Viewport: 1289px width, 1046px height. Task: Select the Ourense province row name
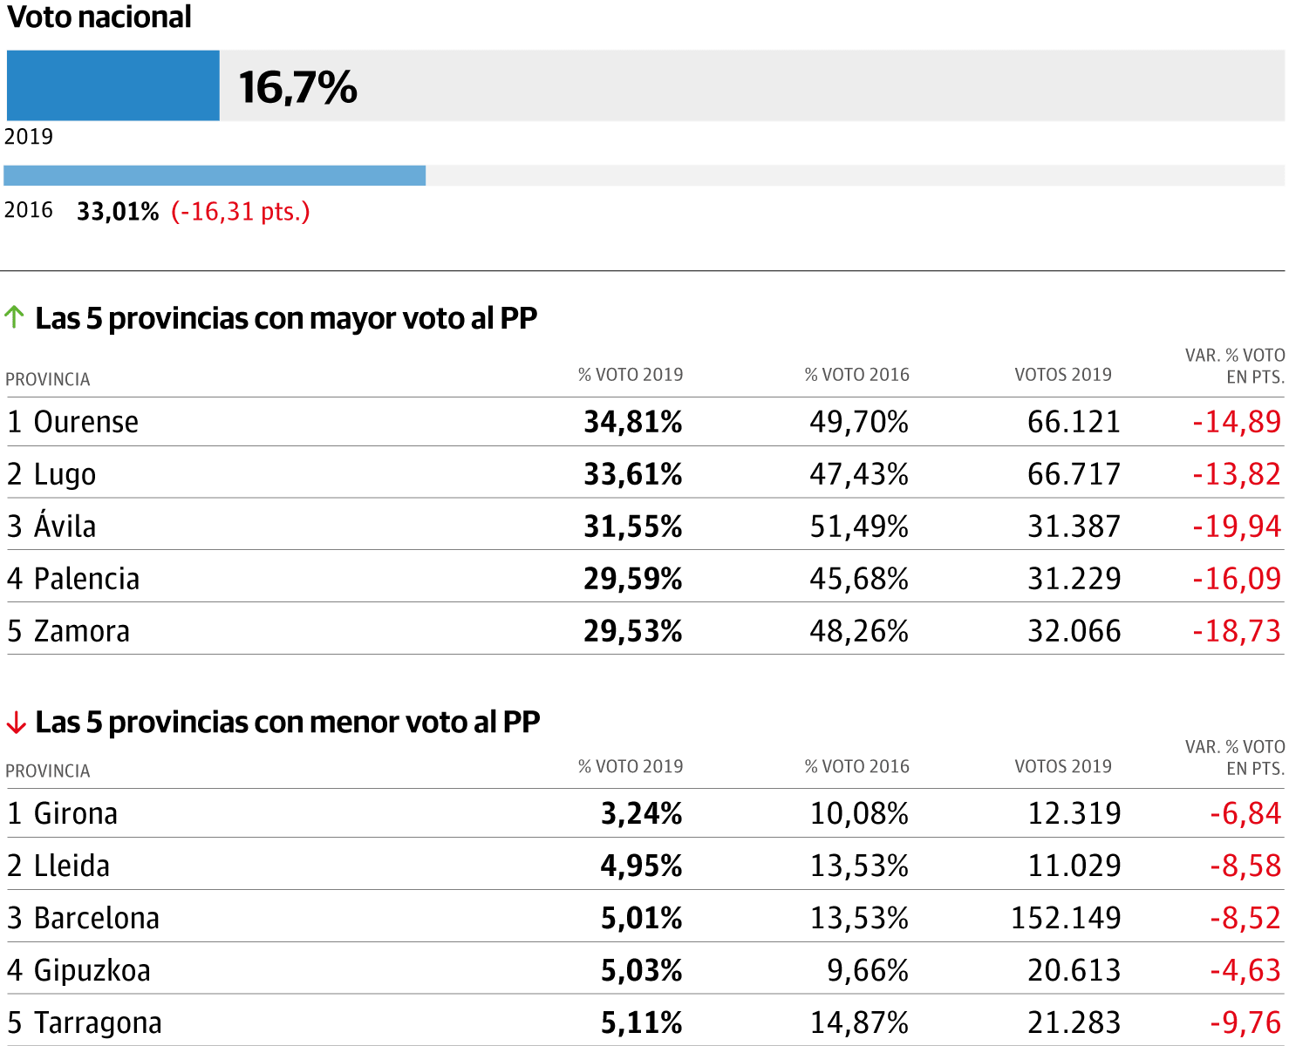(x=85, y=422)
